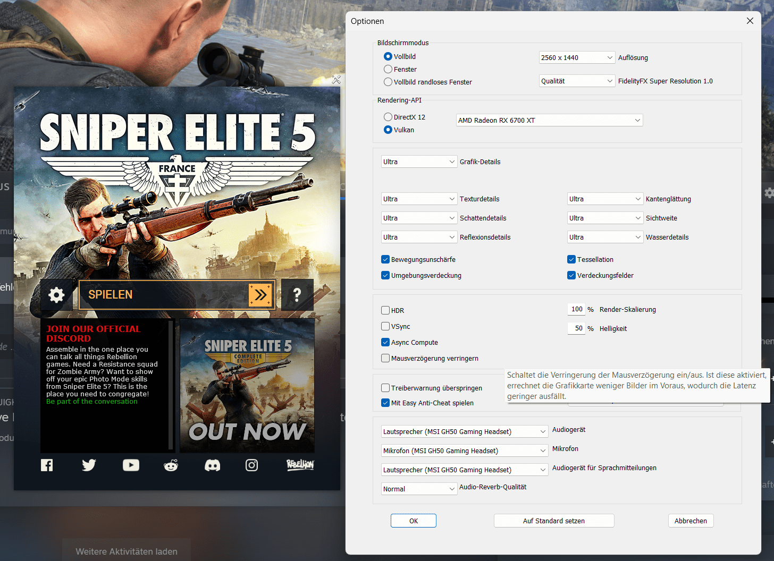The height and width of the screenshot is (561, 774).
Task: Enable Mausverzögerung verringern checkbox
Action: tap(385, 358)
